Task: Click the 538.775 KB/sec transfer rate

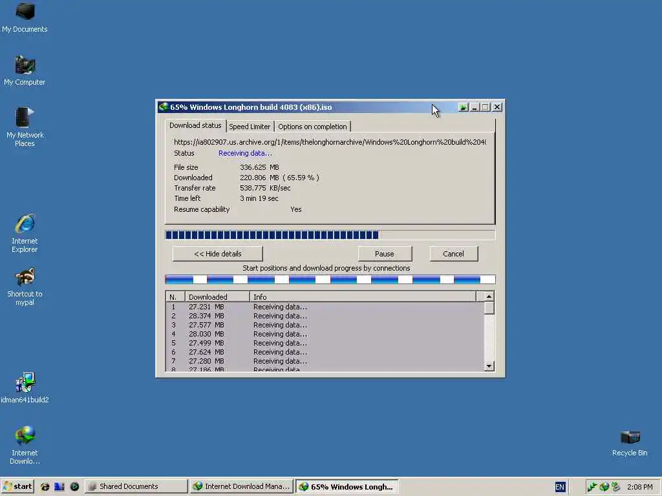Action: point(265,188)
